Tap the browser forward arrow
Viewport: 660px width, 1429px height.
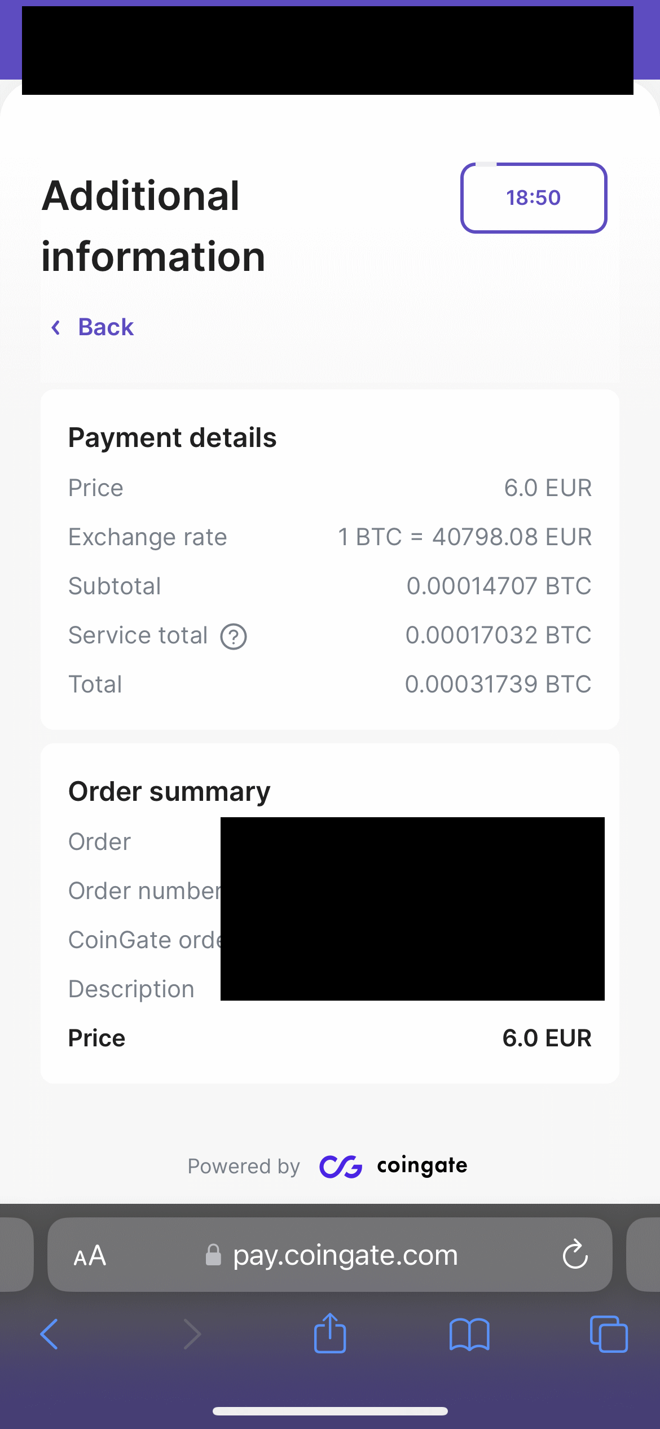click(x=192, y=1334)
